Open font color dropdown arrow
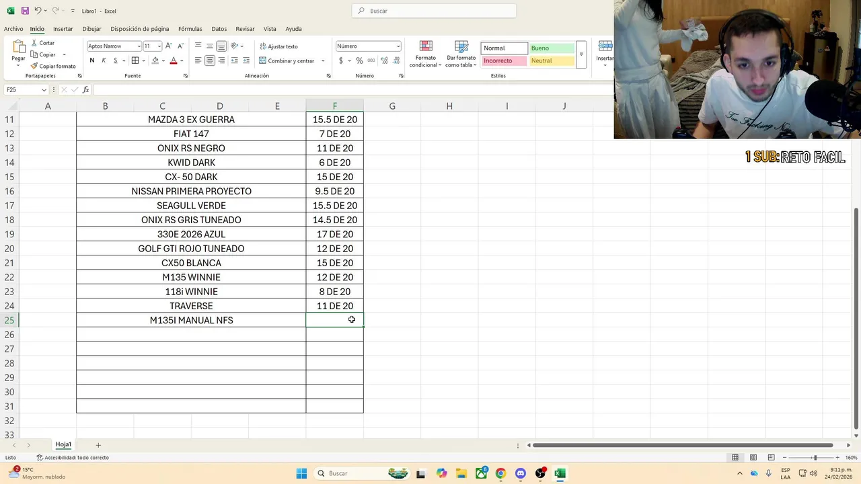 [x=182, y=61]
